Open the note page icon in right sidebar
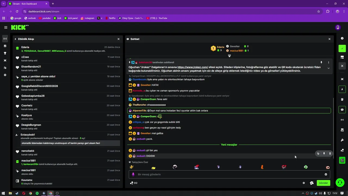The height and width of the screenshot is (196, 348). pyautogui.click(x=342, y=99)
